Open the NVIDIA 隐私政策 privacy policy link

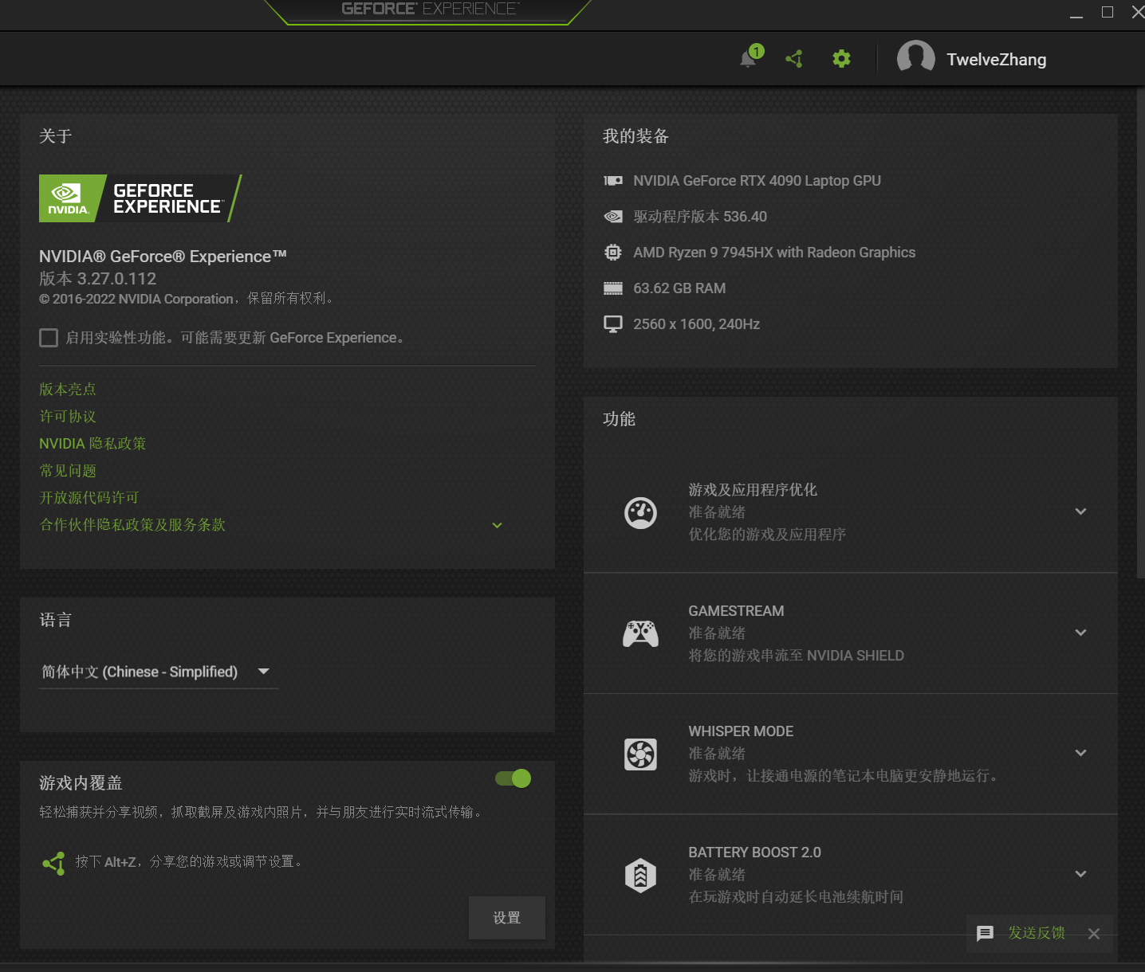tap(92, 443)
